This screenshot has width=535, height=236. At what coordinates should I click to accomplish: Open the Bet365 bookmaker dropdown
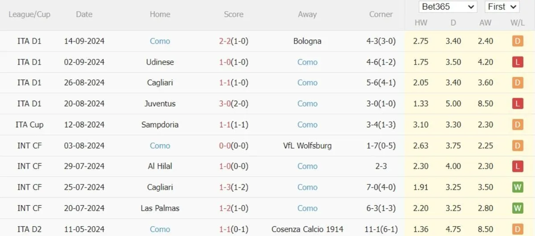pos(448,7)
